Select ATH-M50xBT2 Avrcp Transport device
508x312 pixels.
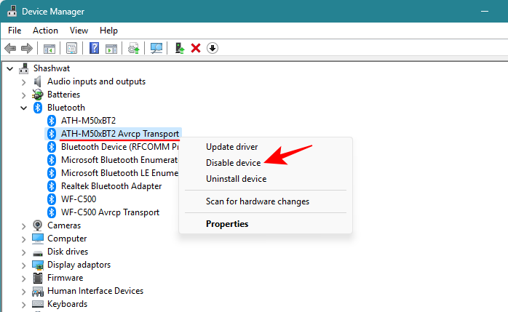(120, 134)
